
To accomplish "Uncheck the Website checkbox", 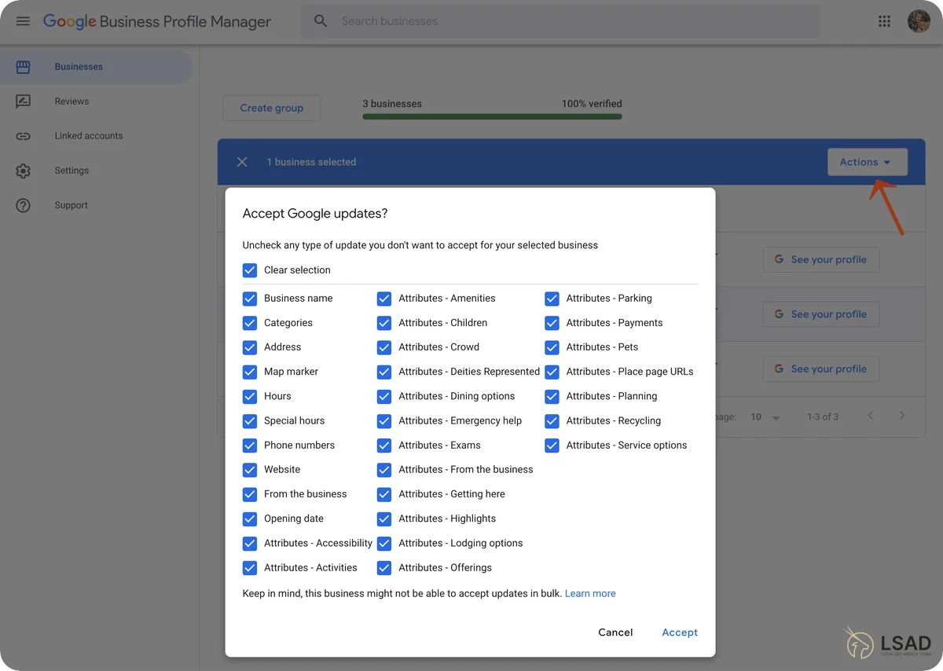I will (250, 470).
